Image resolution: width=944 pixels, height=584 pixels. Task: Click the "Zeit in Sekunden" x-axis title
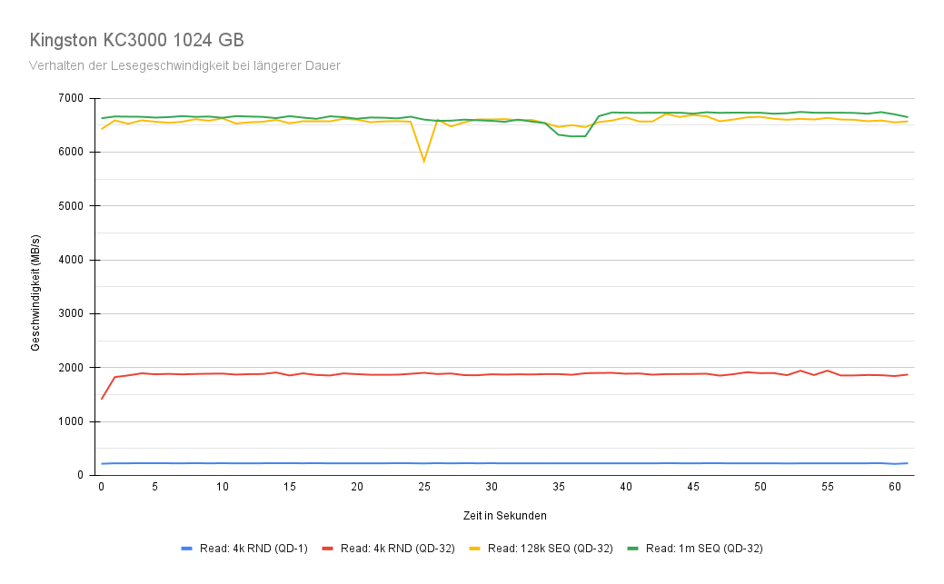click(x=504, y=515)
